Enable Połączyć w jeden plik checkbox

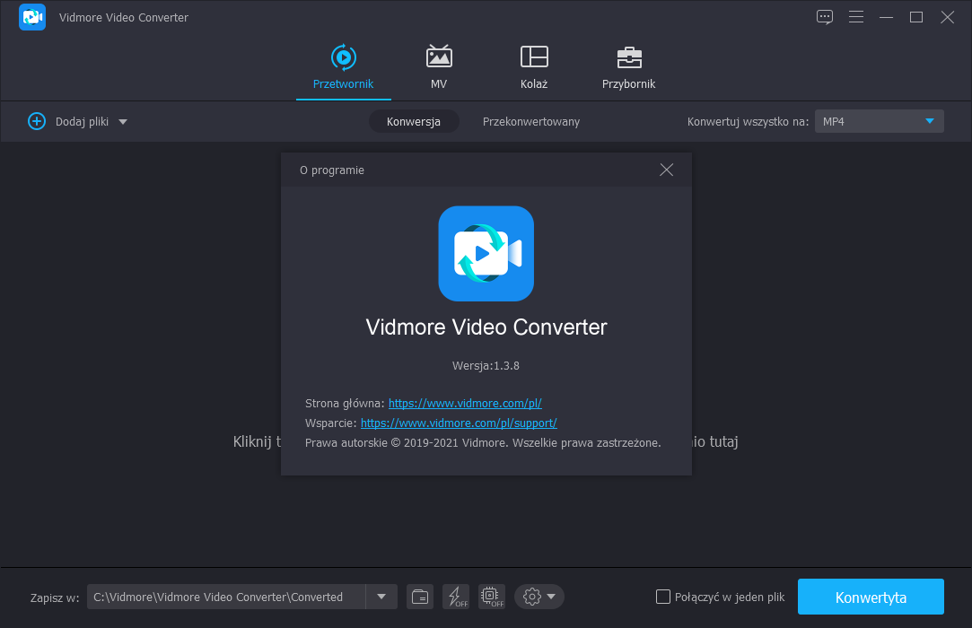(662, 597)
